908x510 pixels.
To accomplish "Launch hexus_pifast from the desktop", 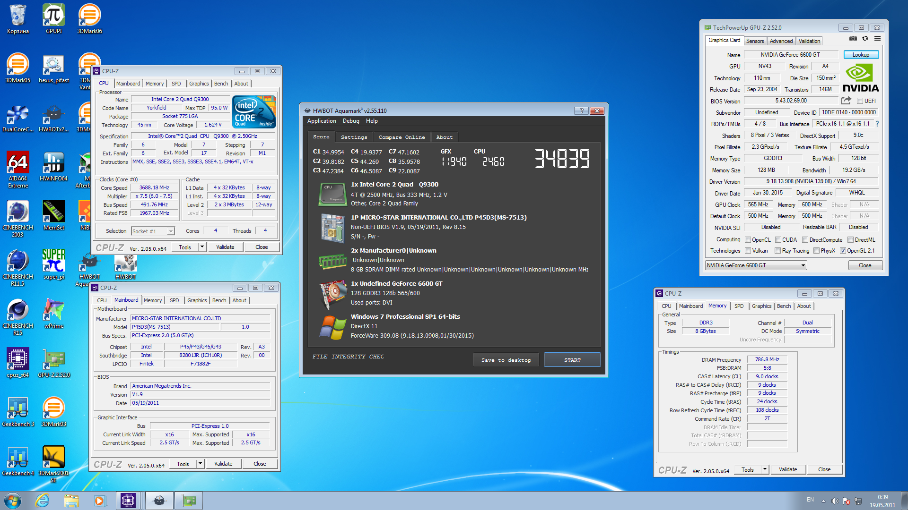I will click(x=53, y=68).
